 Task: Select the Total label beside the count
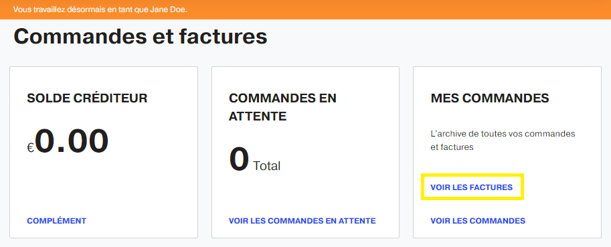point(266,167)
